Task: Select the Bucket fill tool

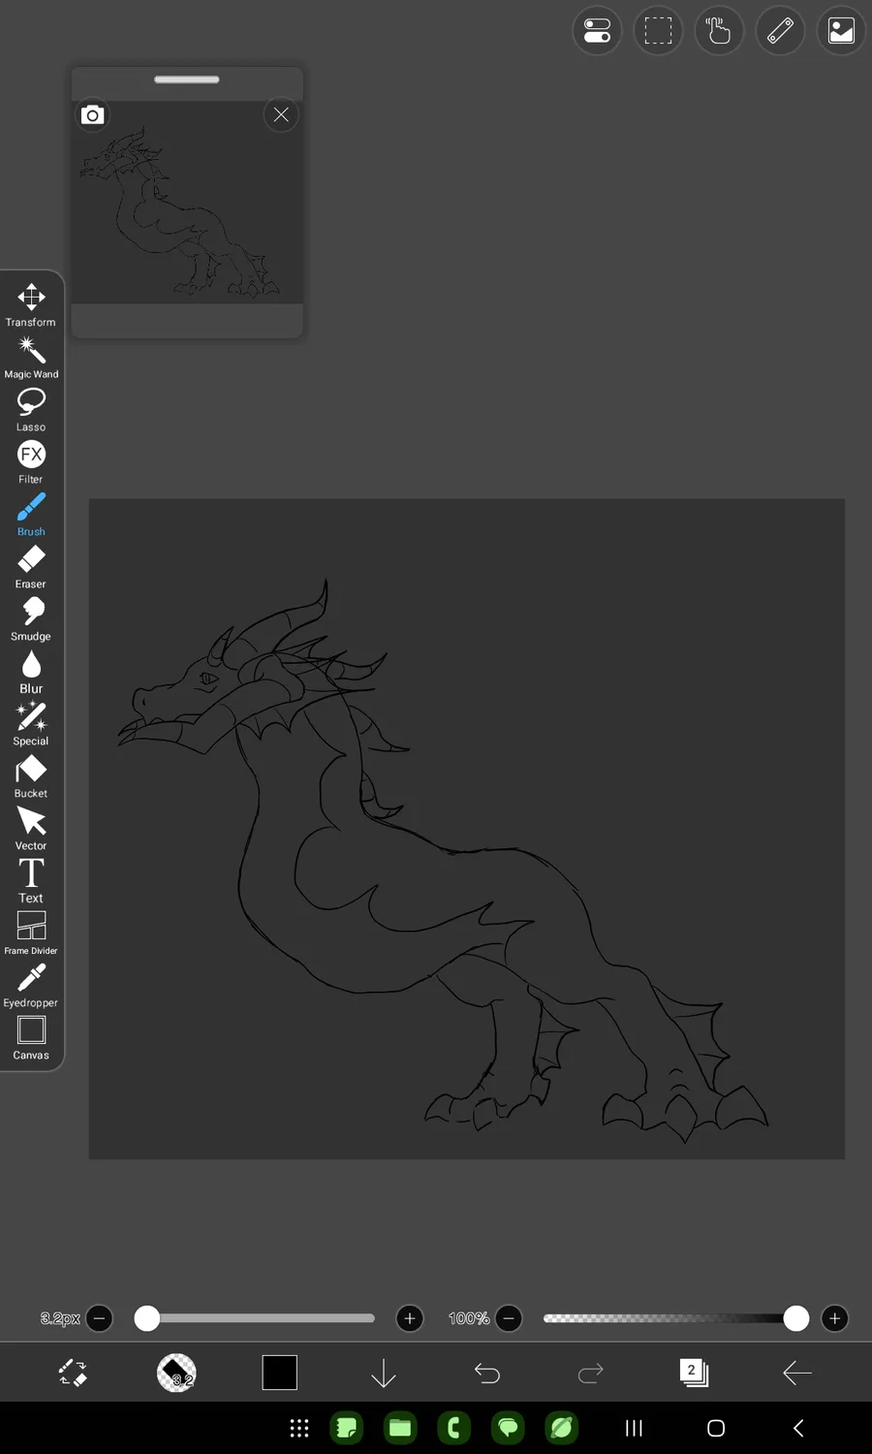Action: point(31,775)
